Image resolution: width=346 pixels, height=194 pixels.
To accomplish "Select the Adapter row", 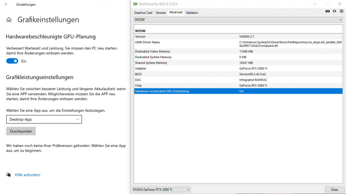I will 238,68.
